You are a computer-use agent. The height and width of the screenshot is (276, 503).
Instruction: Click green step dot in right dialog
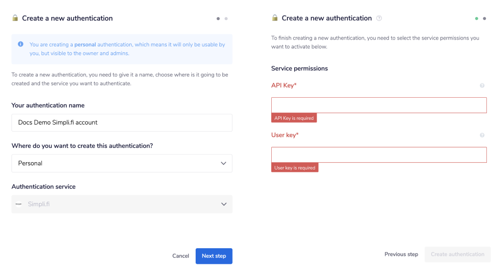point(477,19)
